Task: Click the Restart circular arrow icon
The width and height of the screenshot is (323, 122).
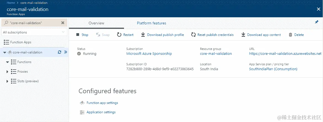Action: coord(119,35)
